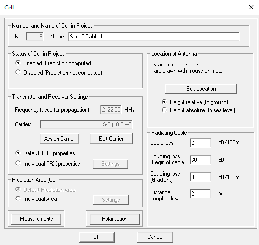
Task: Open Polarization settings
Action: pos(115,219)
